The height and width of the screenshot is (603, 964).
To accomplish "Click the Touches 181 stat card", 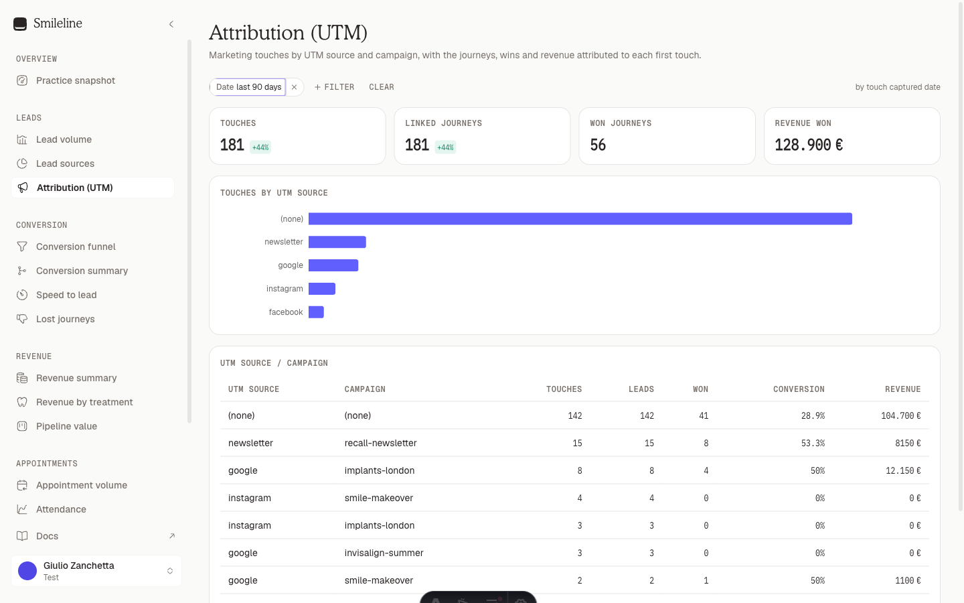I will coord(297,136).
